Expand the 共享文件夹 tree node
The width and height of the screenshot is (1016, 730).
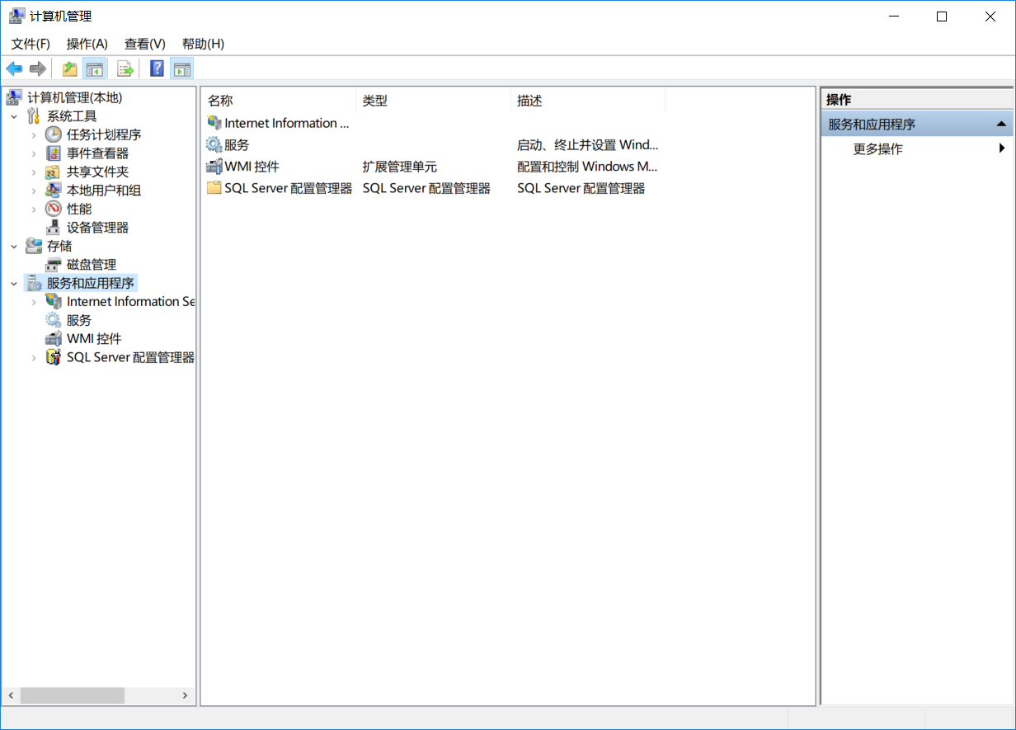(34, 172)
